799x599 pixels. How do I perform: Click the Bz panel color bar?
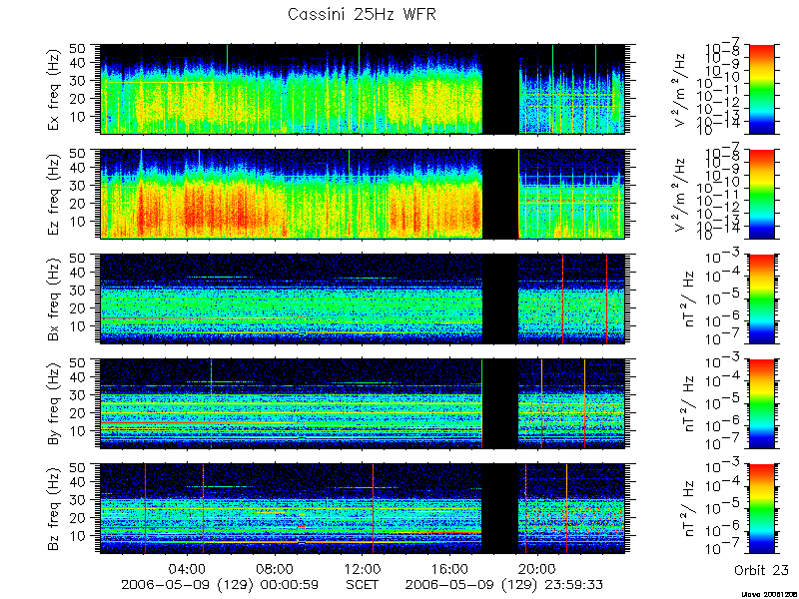tap(762, 509)
